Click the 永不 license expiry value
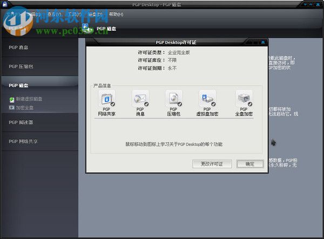Image resolution: width=324 pixels, height=239 pixels. point(172,68)
